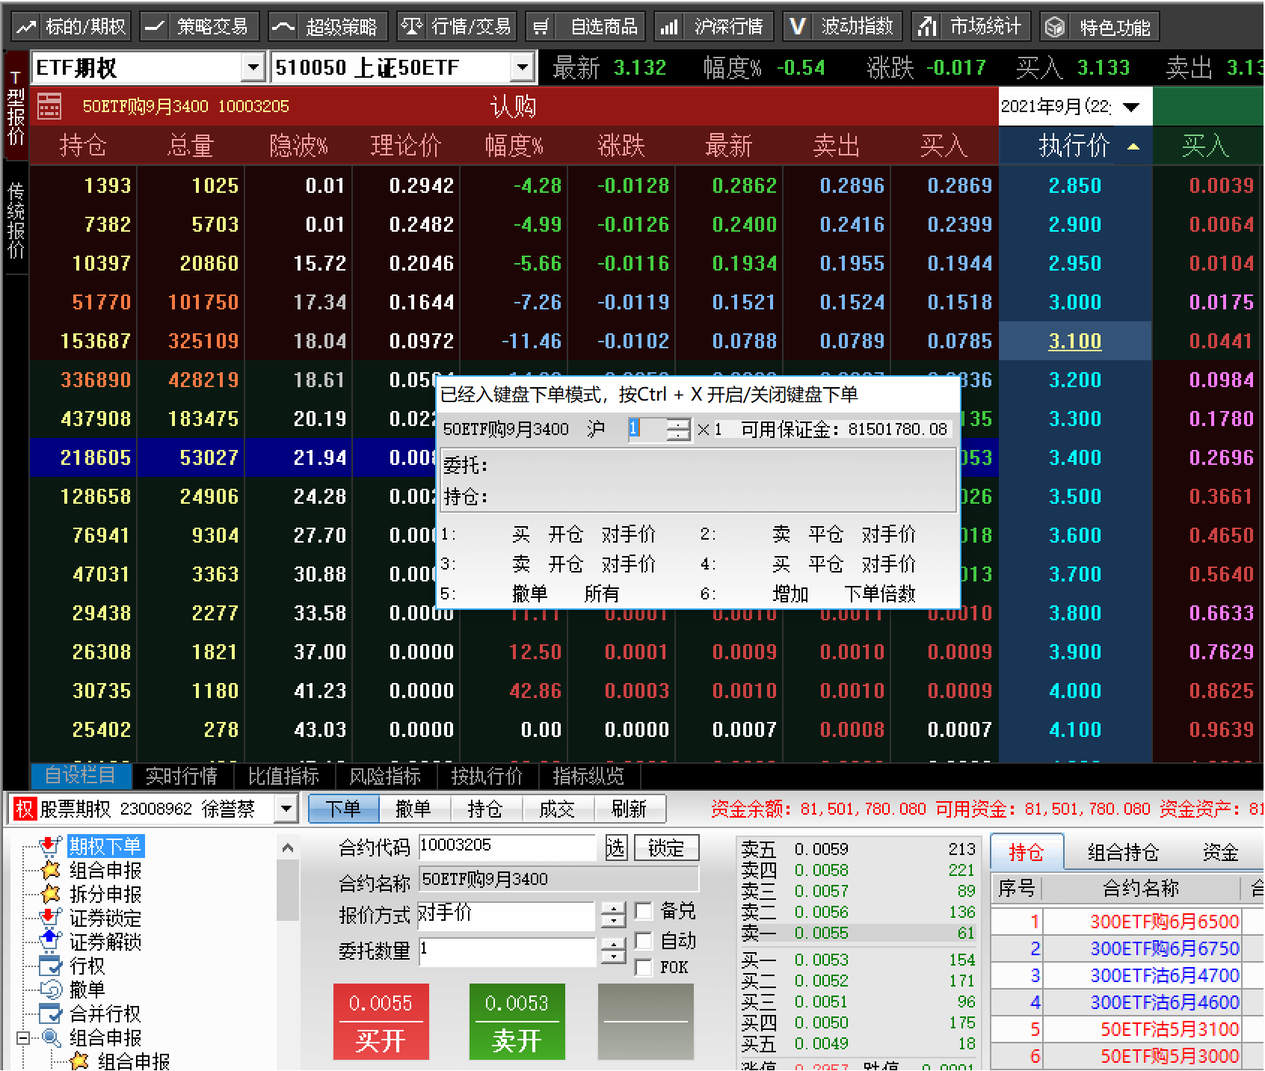Click the 合约代码 input field

point(506,846)
